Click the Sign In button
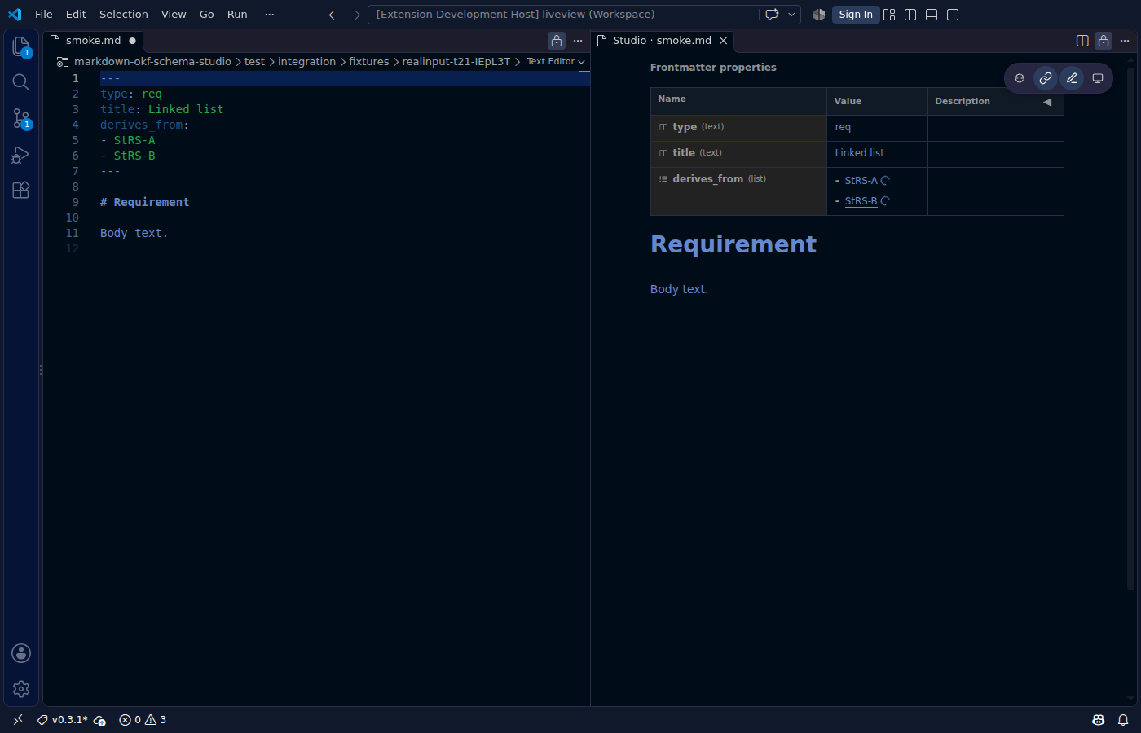This screenshot has width=1141, height=733. [856, 15]
